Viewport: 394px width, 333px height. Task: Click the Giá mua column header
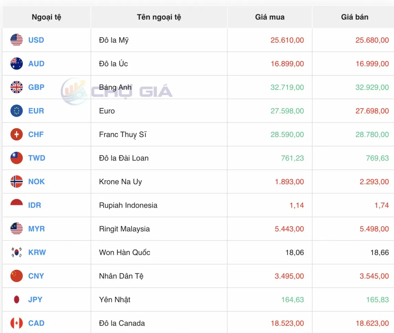point(270,17)
